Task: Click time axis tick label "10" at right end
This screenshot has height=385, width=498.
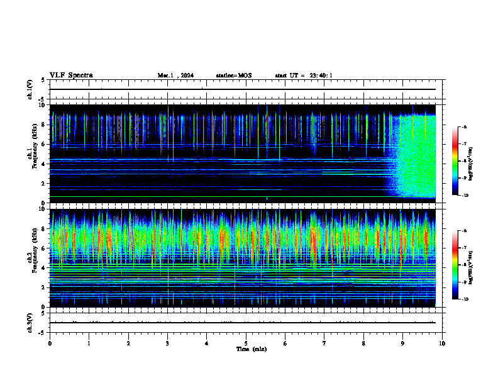Action: pos(442,343)
